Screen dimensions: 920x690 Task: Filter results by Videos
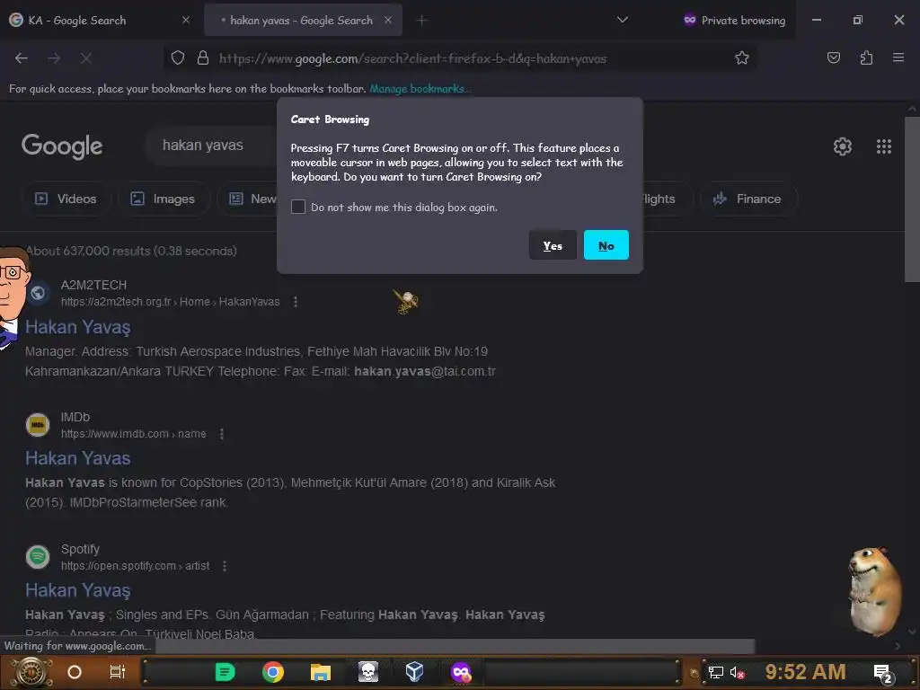pos(65,199)
